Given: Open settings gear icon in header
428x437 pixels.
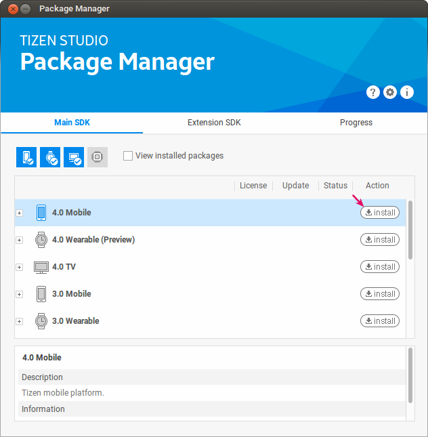Looking at the screenshot, I should (390, 92).
